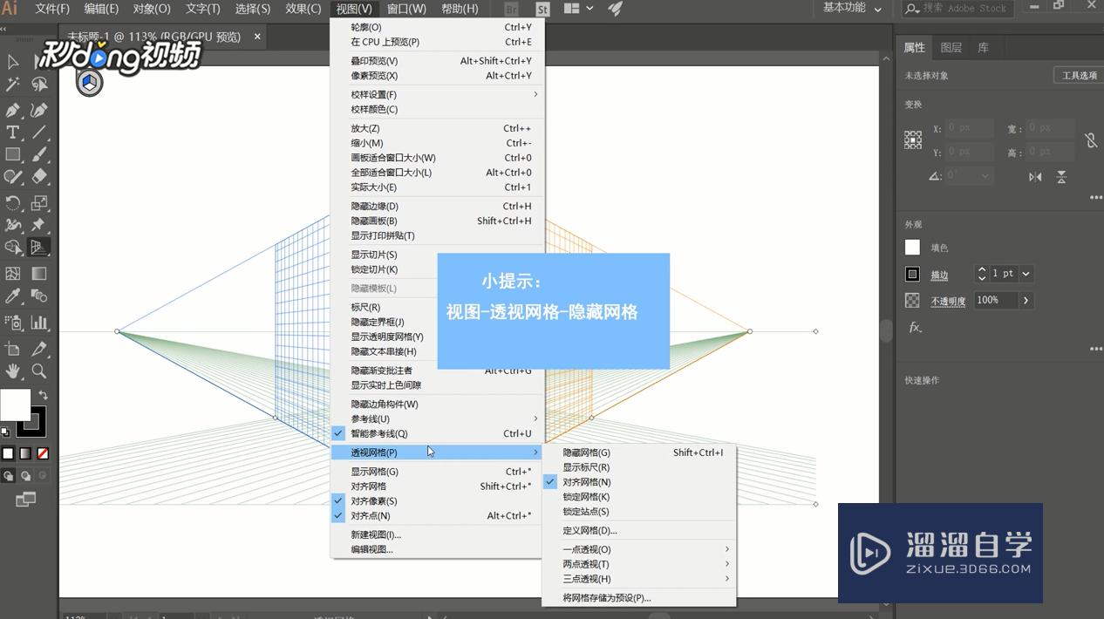Select the Pen tool
The width and height of the screenshot is (1104, 619).
click(13, 111)
